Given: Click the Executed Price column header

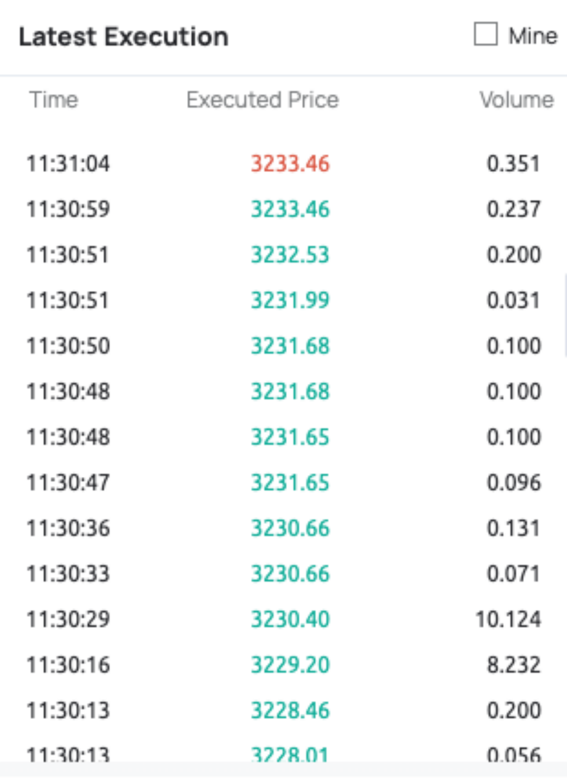Looking at the screenshot, I should point(262,100).
